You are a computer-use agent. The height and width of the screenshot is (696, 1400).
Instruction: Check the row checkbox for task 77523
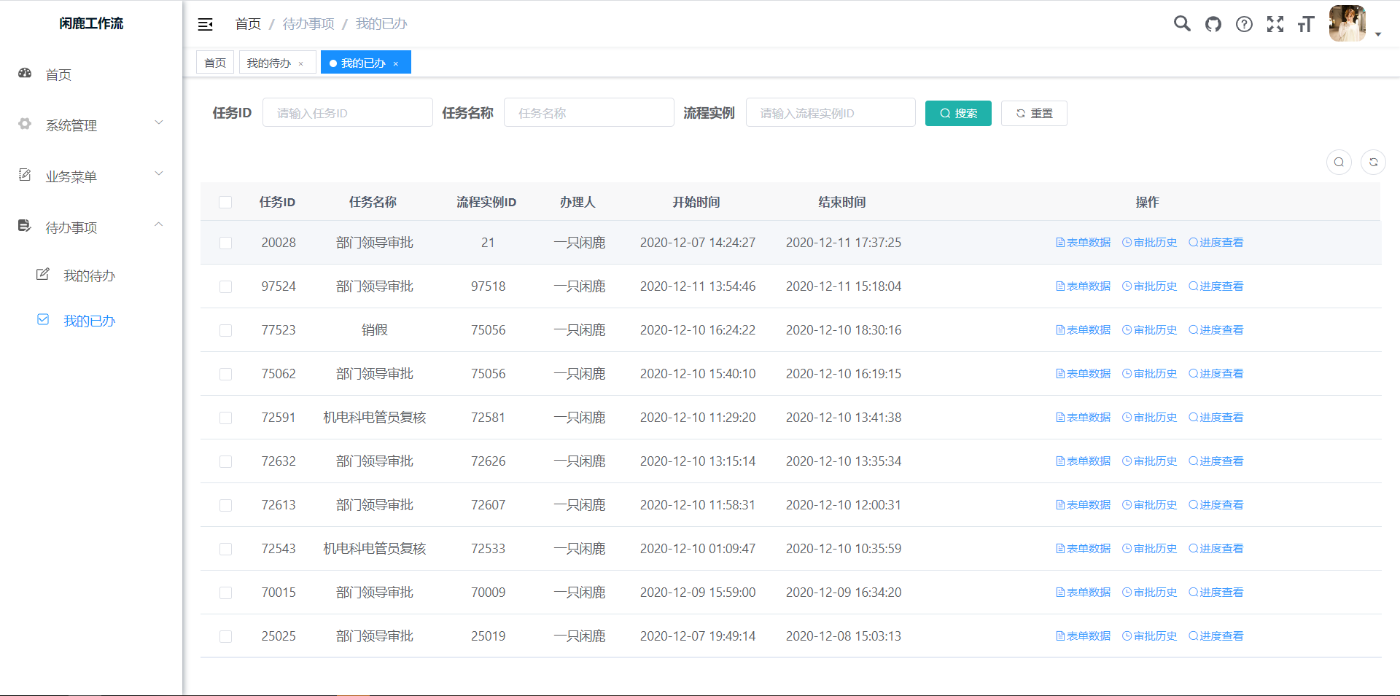click(225, 330)
